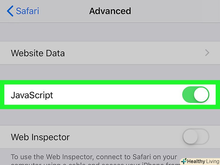
Task: Click the knob of Web Inspector switch
Action: [x=190, y=137]
